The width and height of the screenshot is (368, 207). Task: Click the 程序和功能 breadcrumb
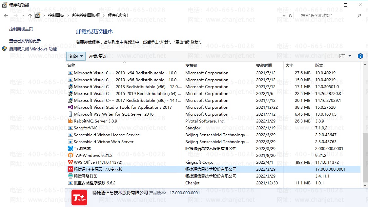(117, 15)
